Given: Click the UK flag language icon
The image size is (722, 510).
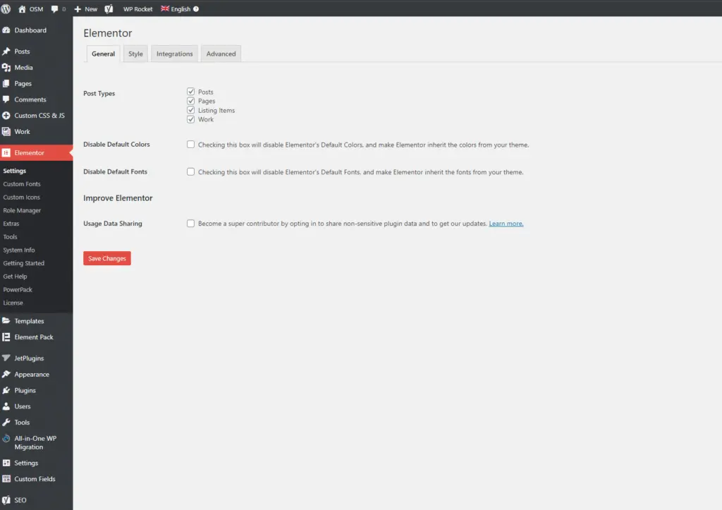Looking at the screenshot, I should pos(165,8).
